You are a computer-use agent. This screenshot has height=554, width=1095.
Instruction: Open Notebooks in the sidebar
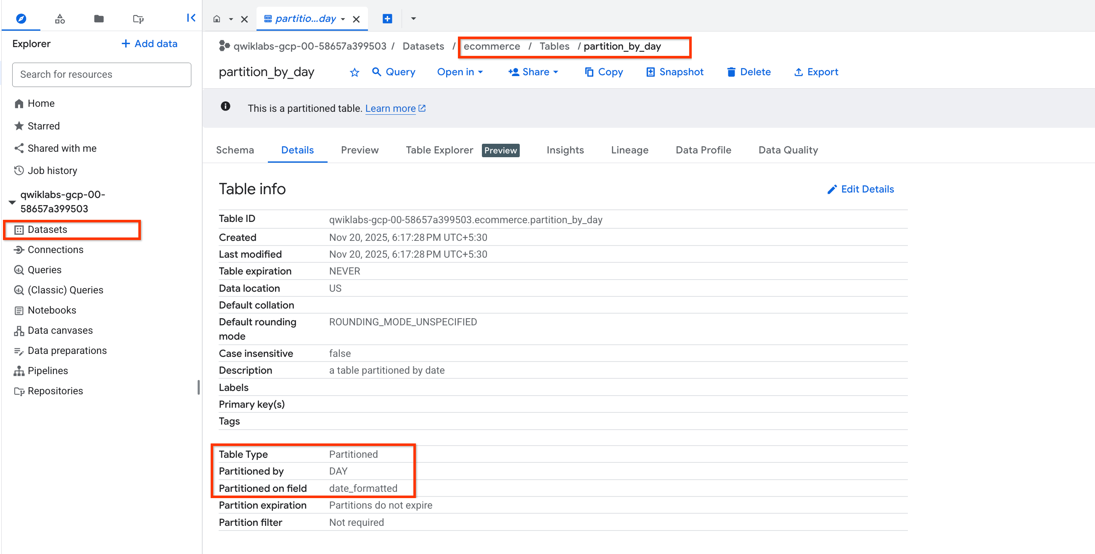pyautogui.click(x=51, y=310)
